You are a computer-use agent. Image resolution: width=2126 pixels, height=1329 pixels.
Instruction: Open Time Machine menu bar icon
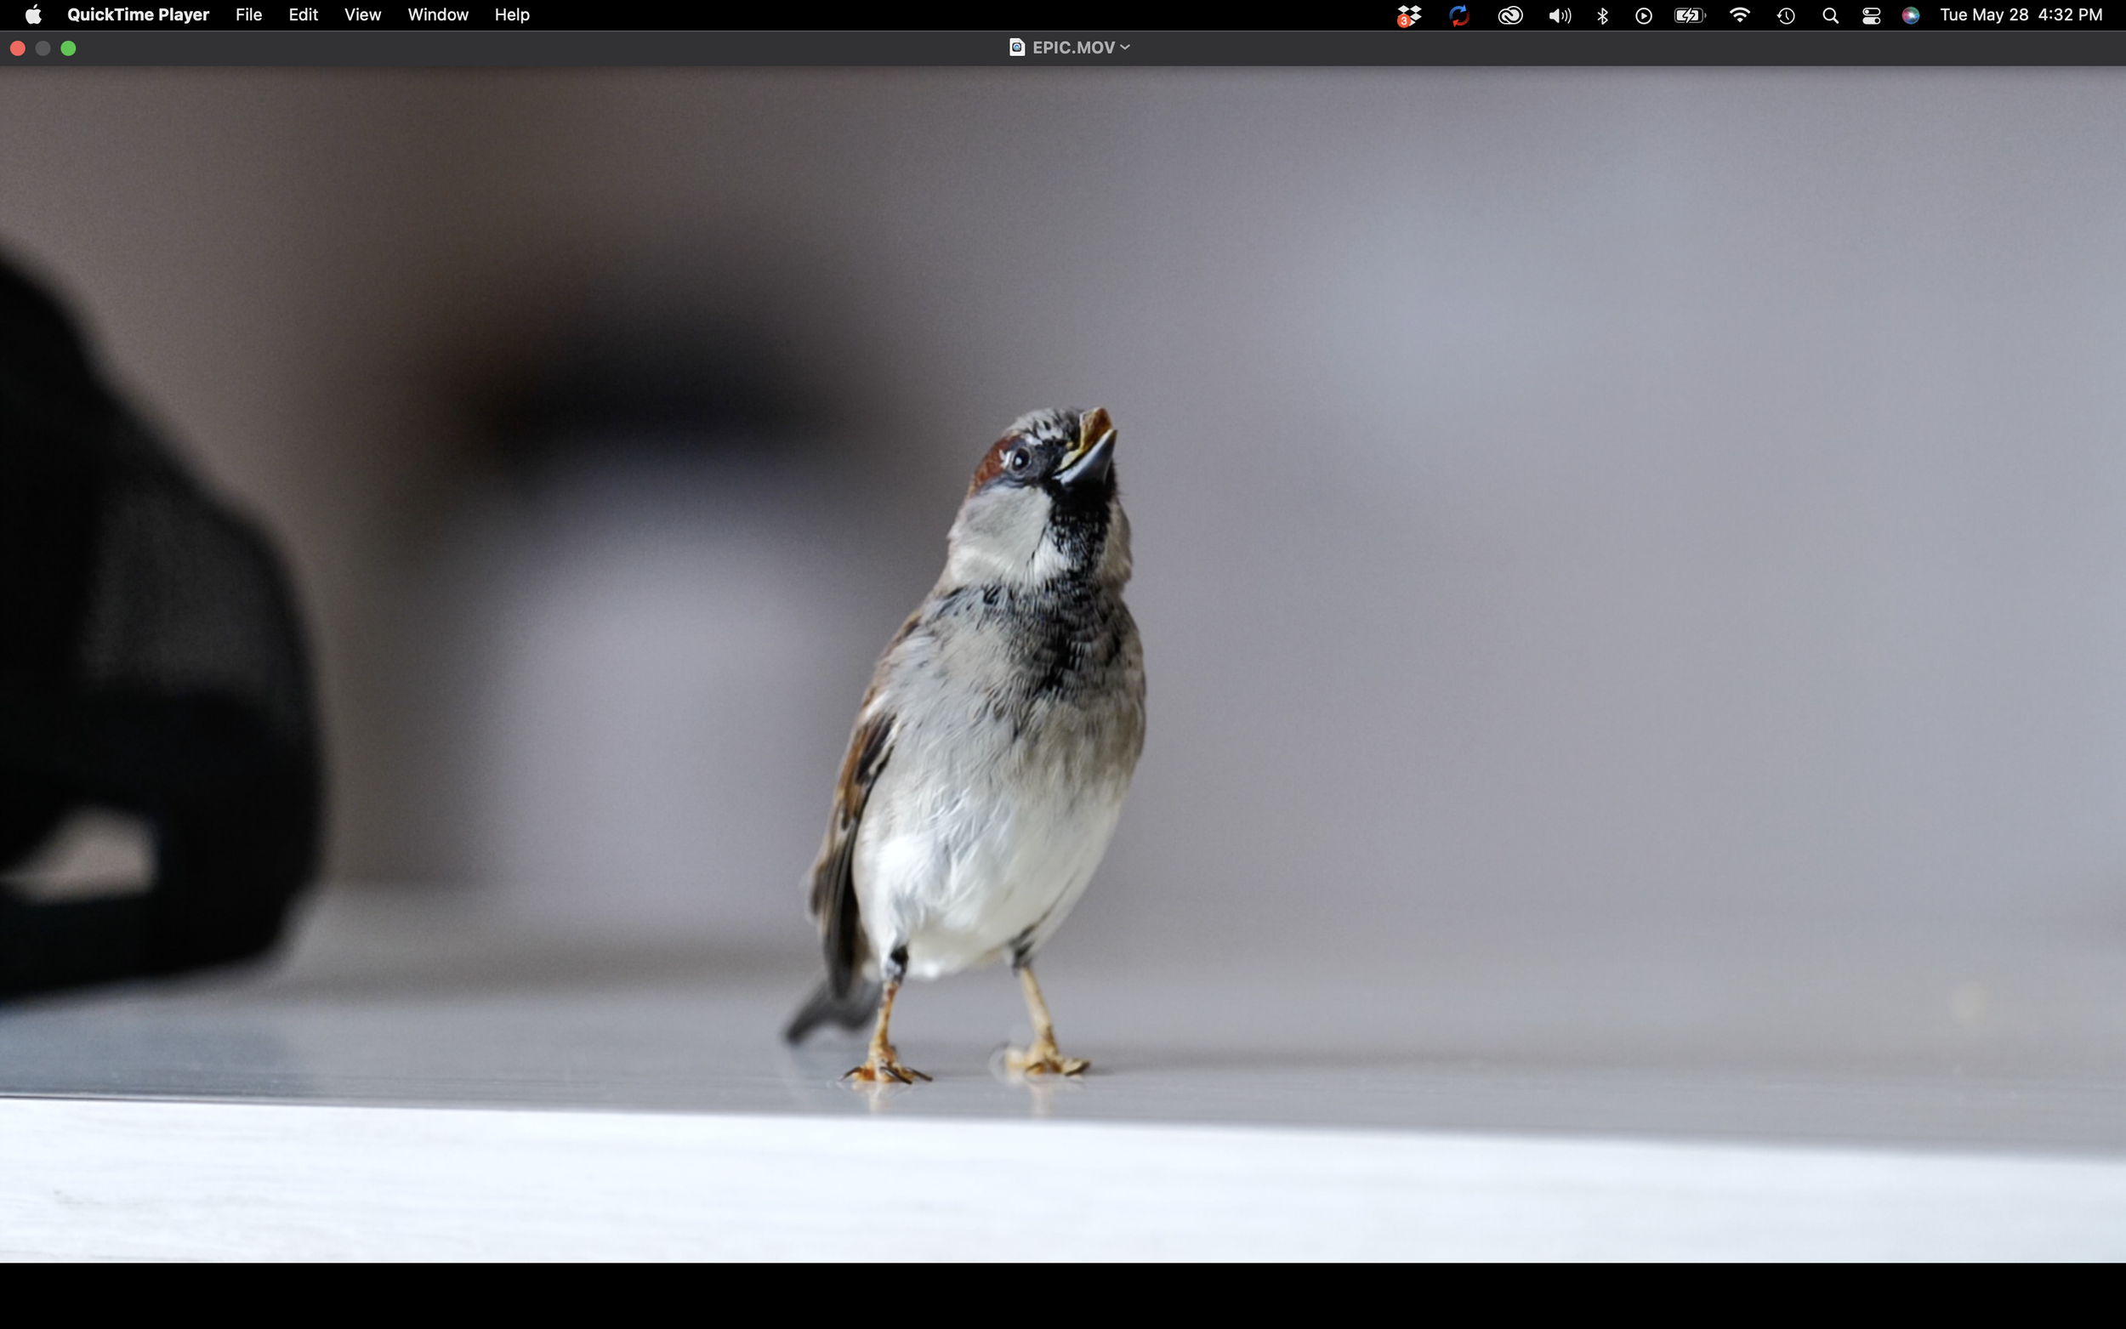point(1785,15)
